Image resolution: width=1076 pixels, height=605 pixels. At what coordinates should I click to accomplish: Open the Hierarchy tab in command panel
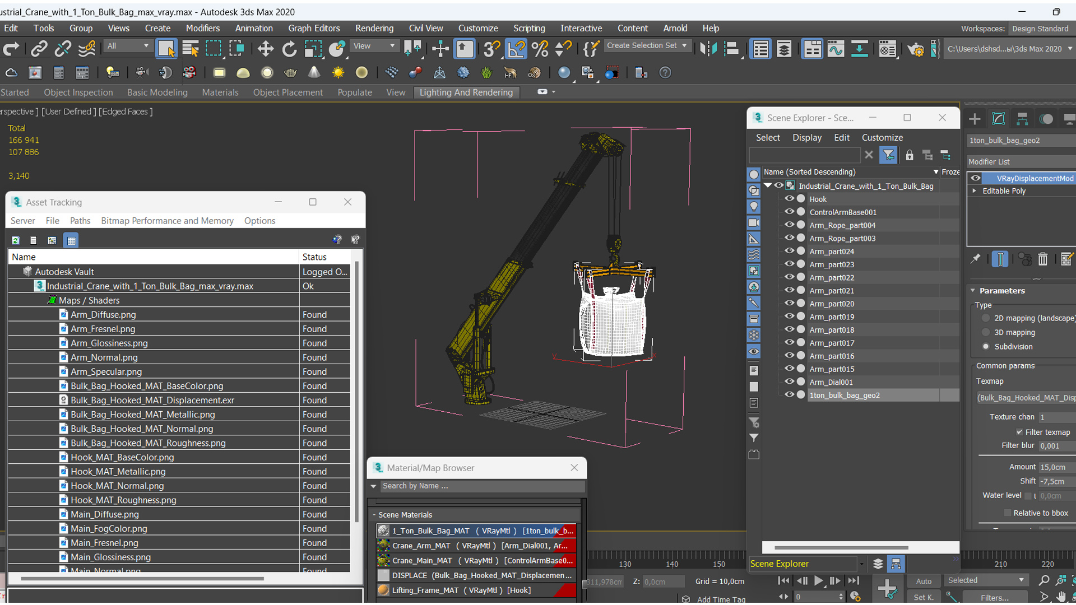point(1022,119)
